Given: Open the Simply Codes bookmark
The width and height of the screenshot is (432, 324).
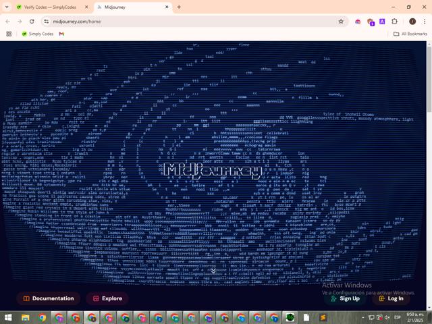Looking at the screenshot, I should pos(38,34).
